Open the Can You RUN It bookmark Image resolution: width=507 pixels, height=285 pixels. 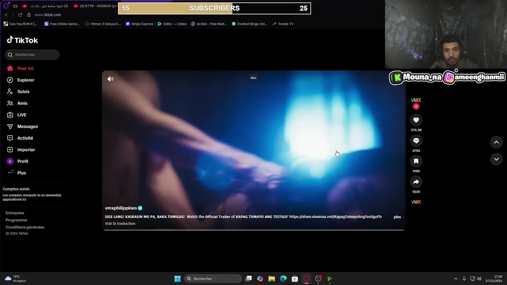click(20, 24)
